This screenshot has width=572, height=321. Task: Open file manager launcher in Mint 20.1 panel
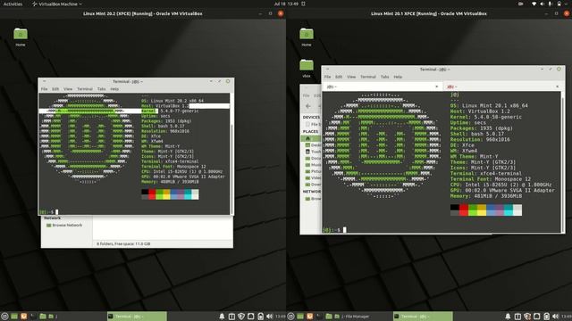tap(329, 317)
